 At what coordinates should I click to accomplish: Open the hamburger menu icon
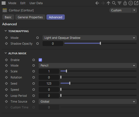click(x=4, y=3)
